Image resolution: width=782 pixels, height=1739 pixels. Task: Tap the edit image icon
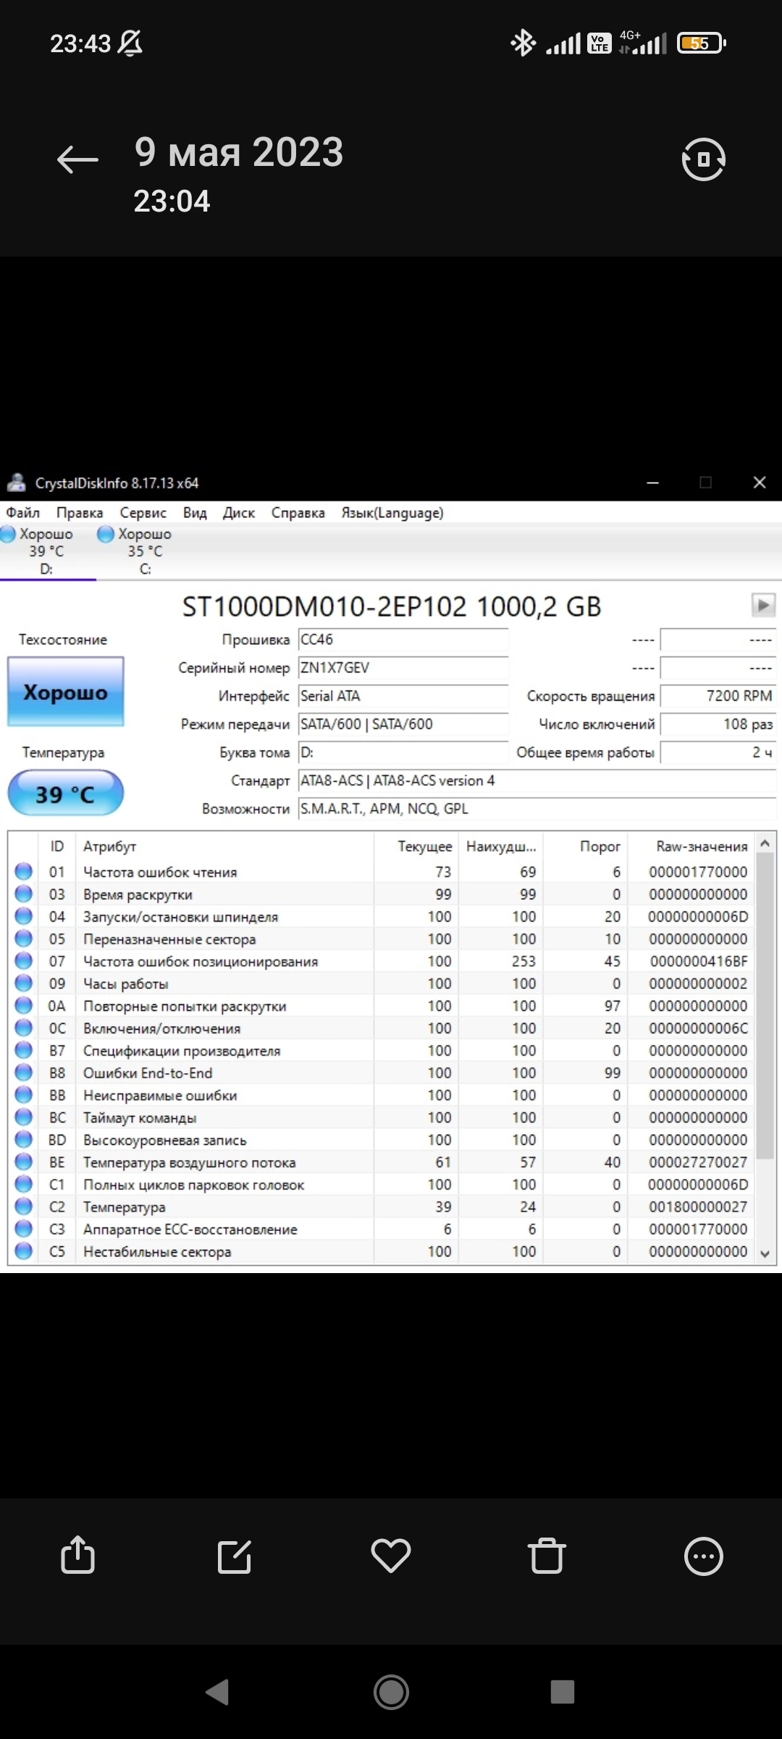tap(235, 1556)
